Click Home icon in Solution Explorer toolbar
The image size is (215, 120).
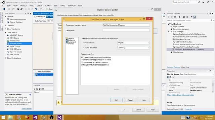(x=175, y=17)
